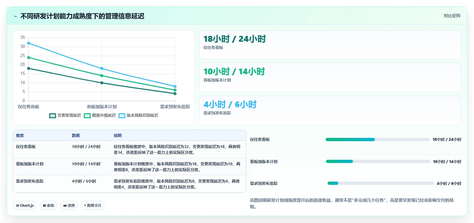Click the 进度 tag
Screen dimensions: 474x223
coord(69,205)
